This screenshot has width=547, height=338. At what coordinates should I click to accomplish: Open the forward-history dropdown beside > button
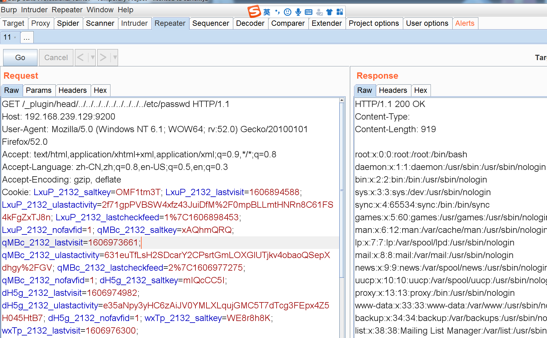[115, 58]
